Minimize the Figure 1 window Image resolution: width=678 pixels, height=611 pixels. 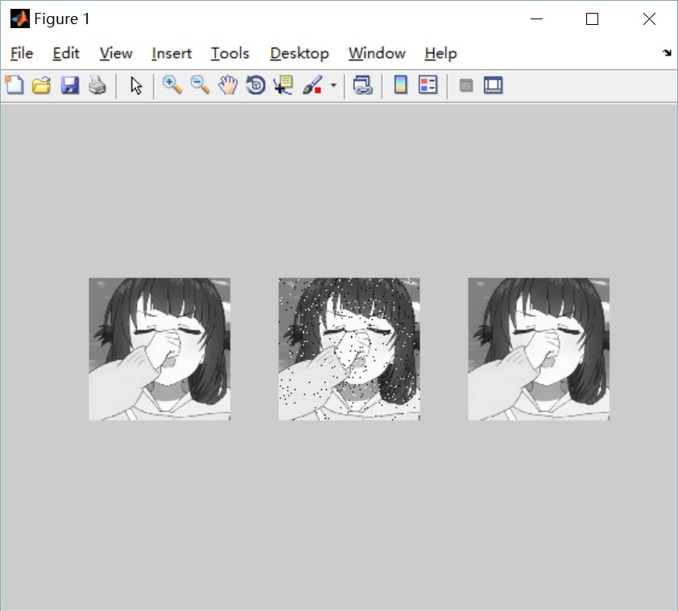click(536, 18)
